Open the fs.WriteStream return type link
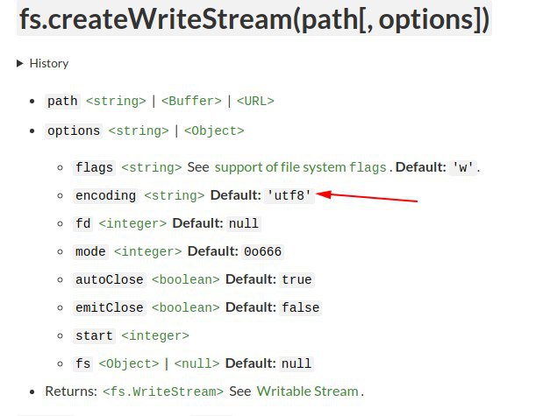Image resolution: width=543 pixels, height=416 pixels. point(163,391)
